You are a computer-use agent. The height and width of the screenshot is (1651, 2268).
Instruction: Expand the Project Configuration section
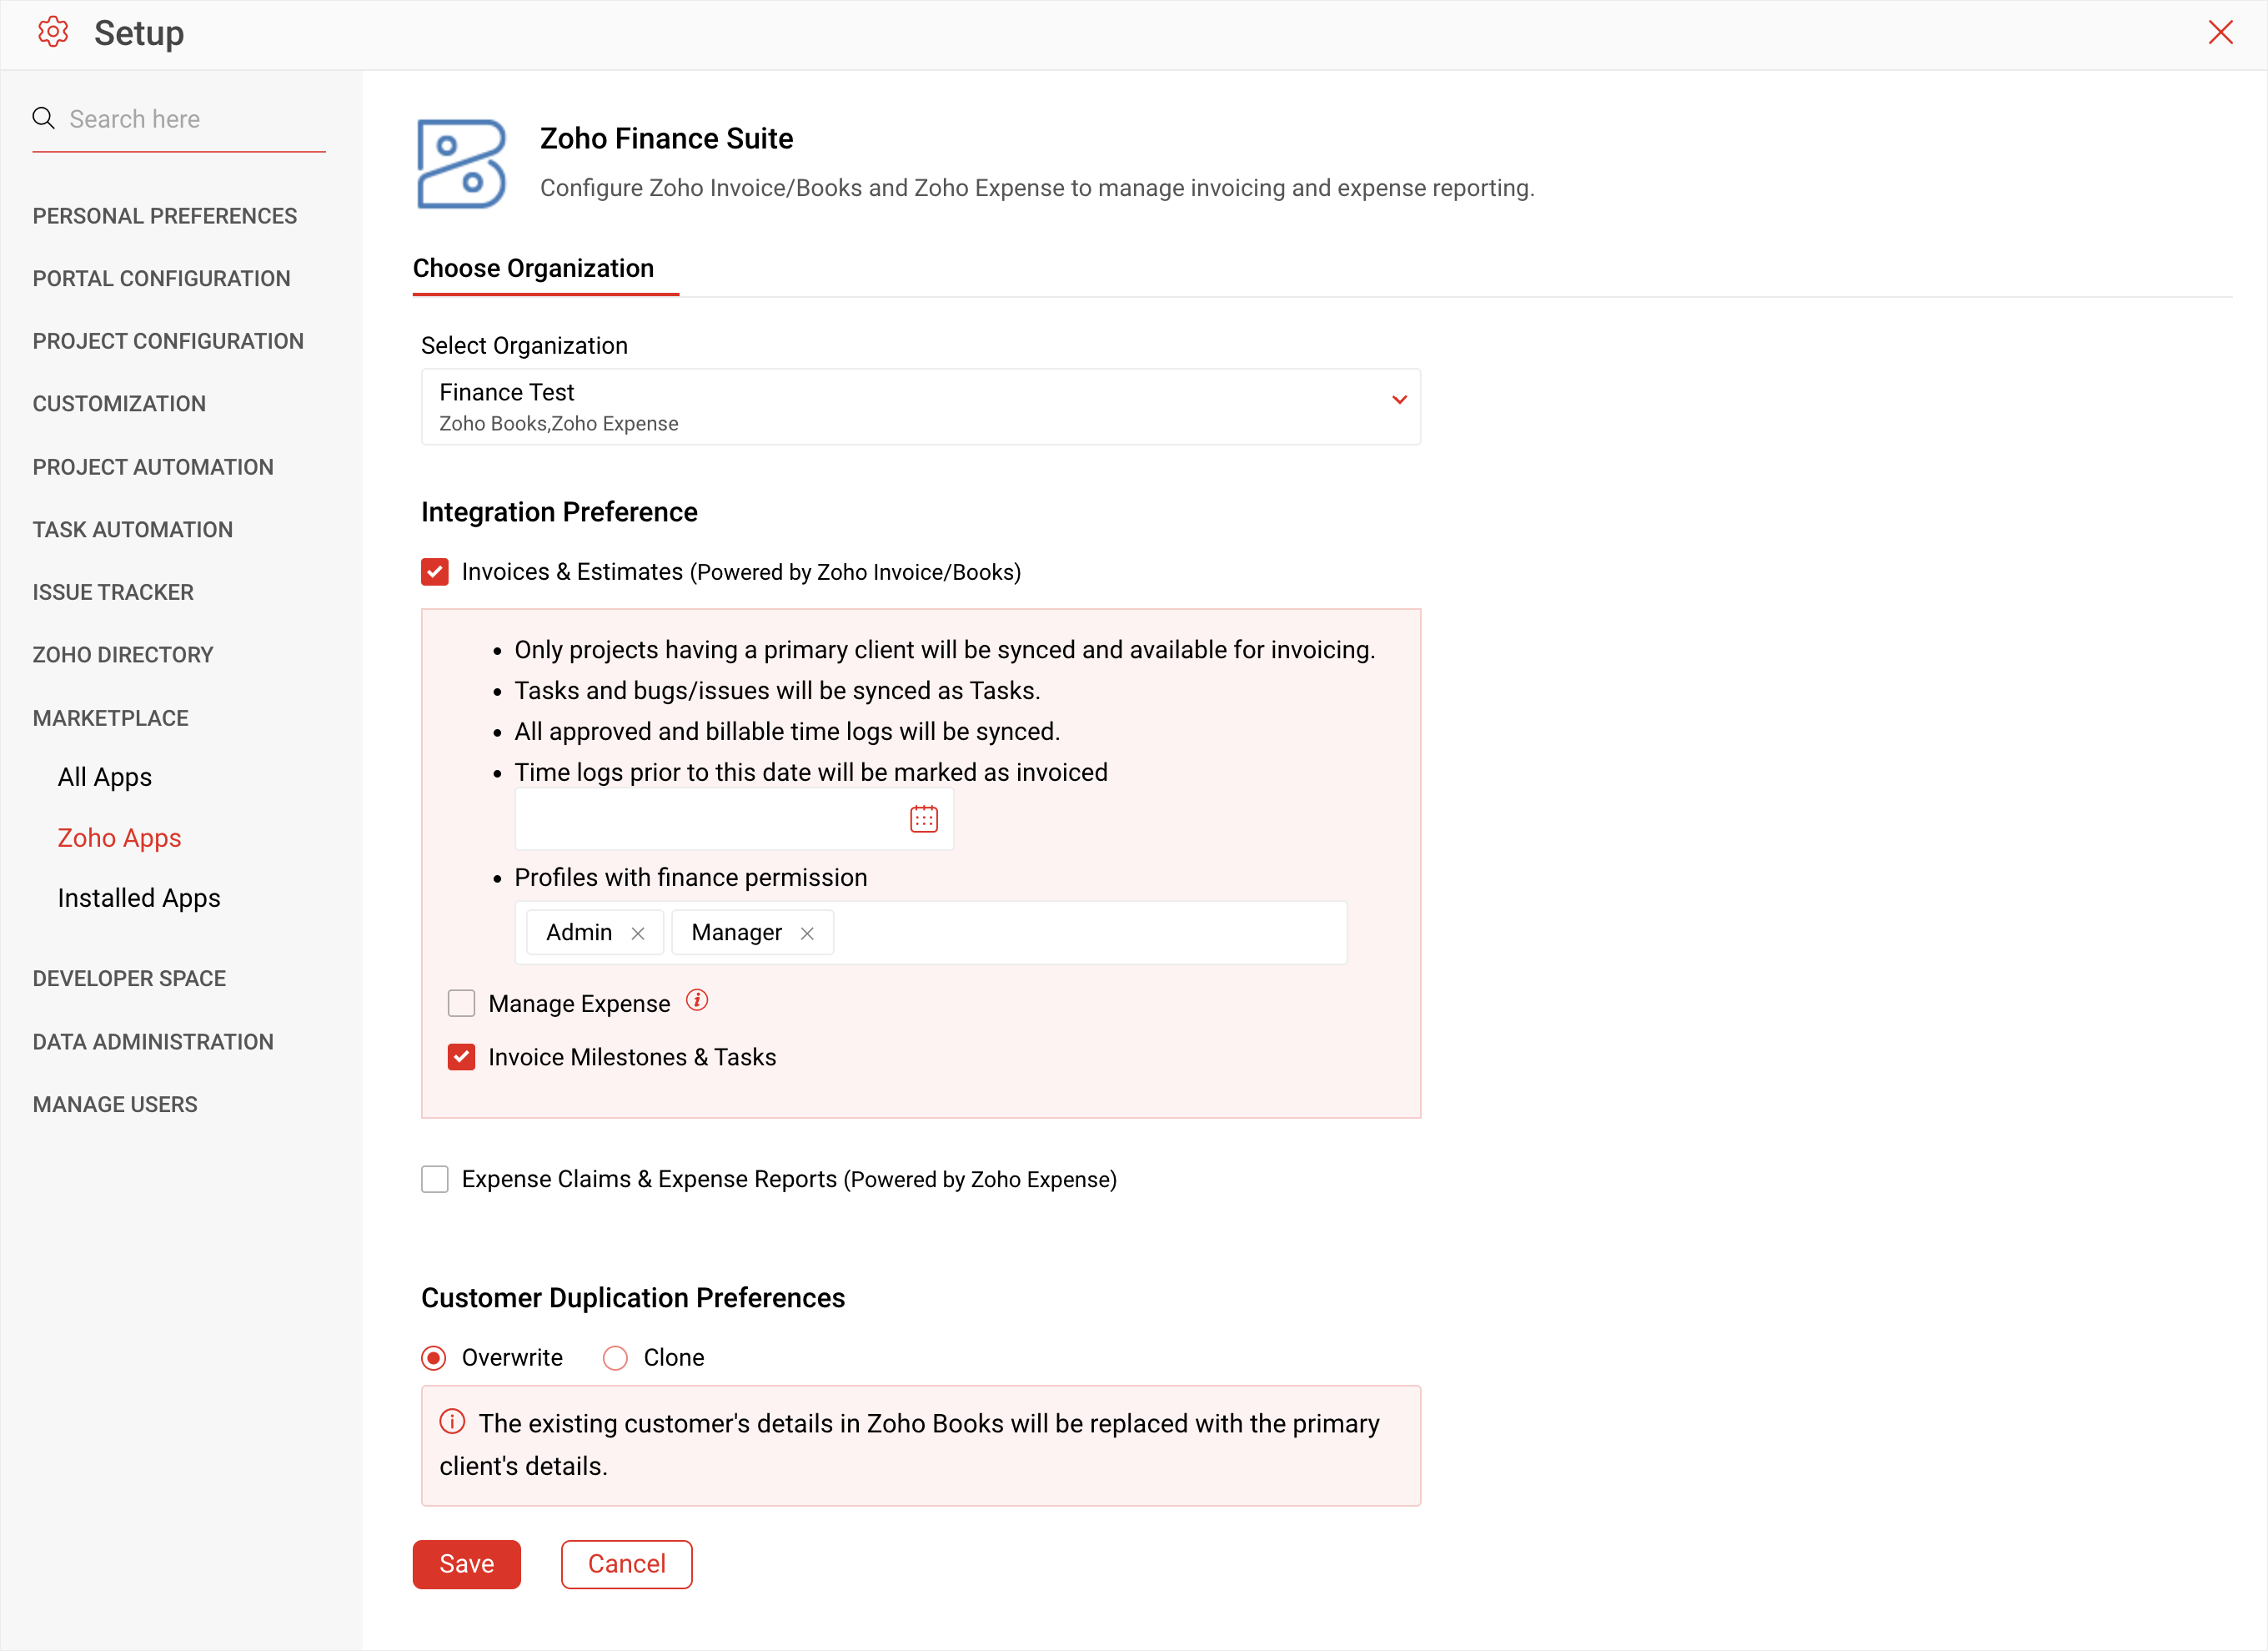click(168, 341)
